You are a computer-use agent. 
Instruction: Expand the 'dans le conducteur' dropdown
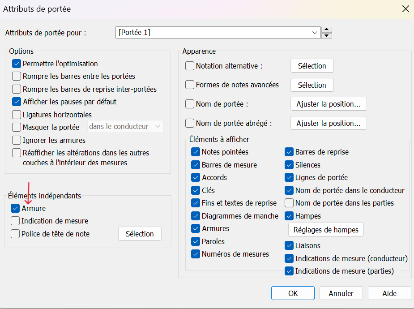[158, 127]
